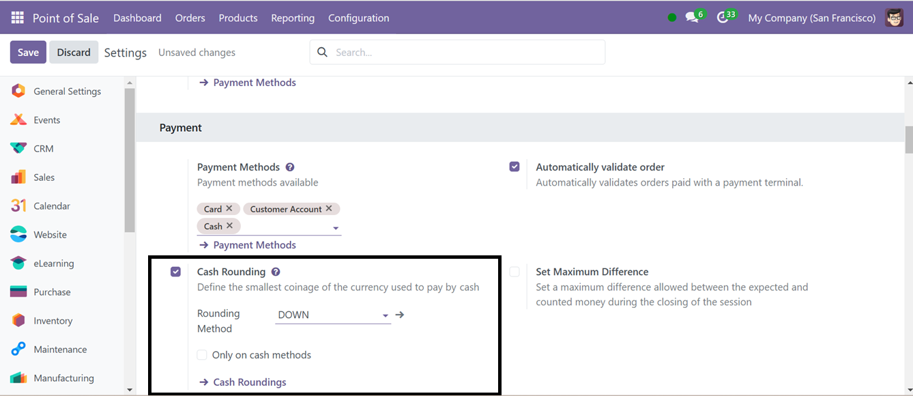Check Only on cash methods

click(202, 355)
